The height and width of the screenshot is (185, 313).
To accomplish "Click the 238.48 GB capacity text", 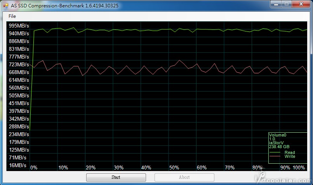I will (279, 147).
